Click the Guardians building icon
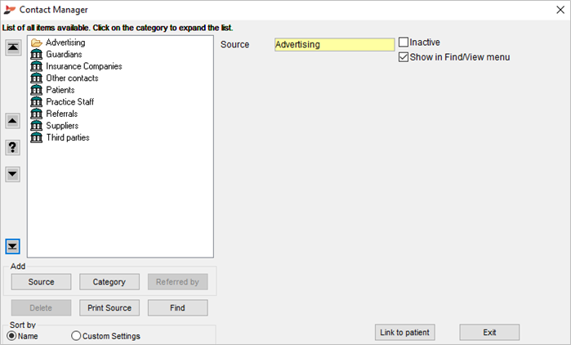Image resolution: width=571 pixels, height=345 pixels. 37,54
